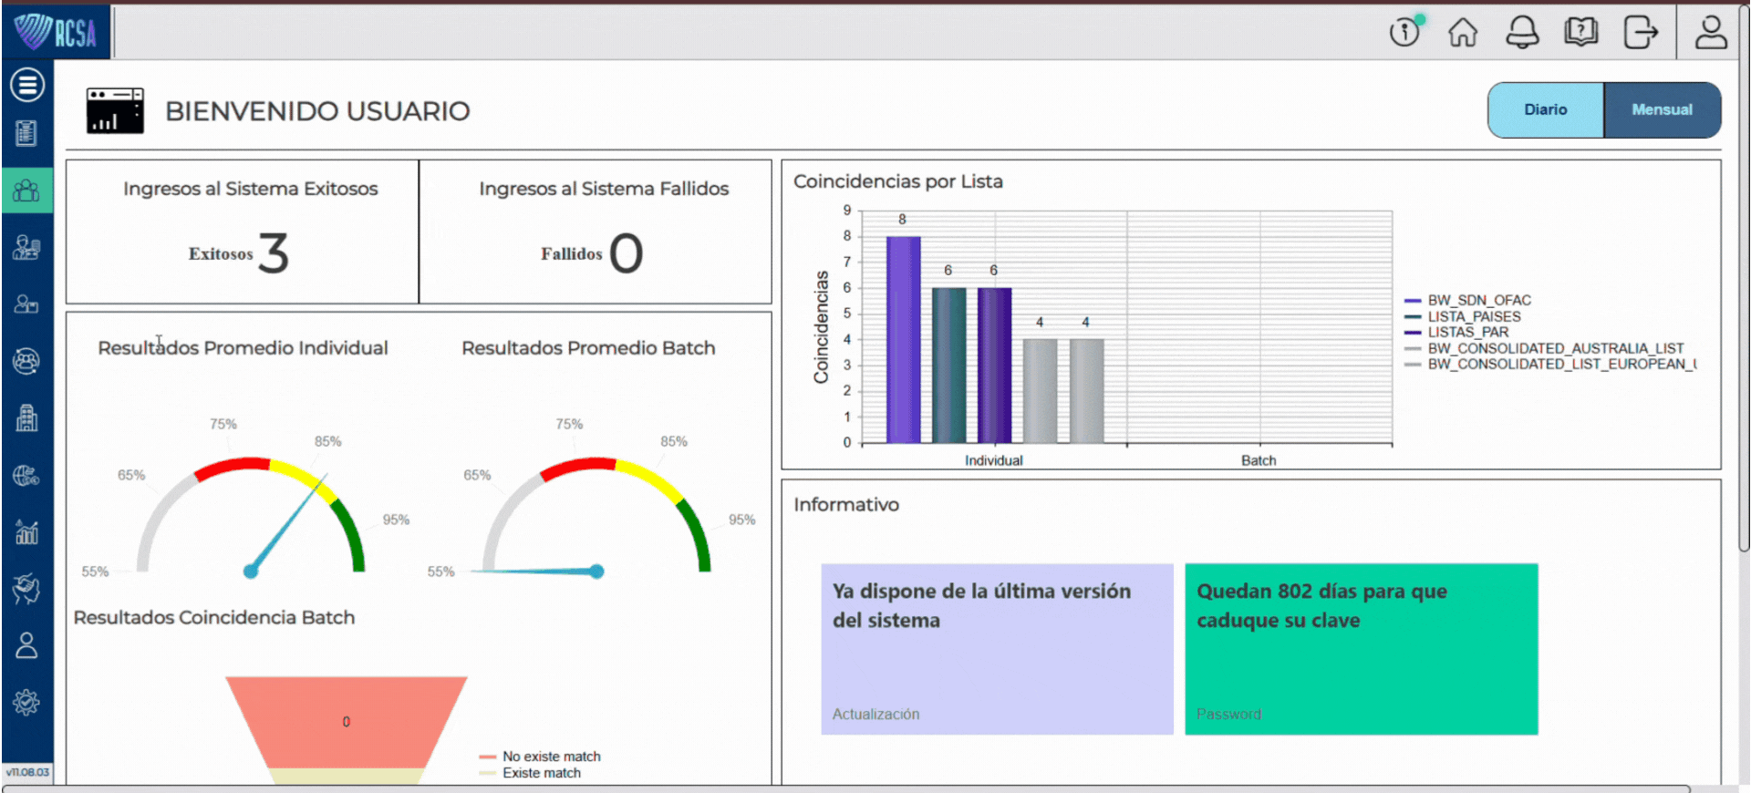The width and height of the screenshot is (1751, 793).
Task: Switch the dashboard to Diario view
Action: point(1545,110)
